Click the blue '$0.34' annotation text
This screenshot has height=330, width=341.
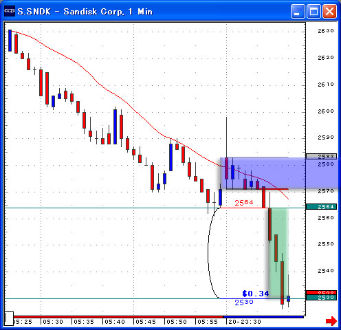click(x=256, y=294)
